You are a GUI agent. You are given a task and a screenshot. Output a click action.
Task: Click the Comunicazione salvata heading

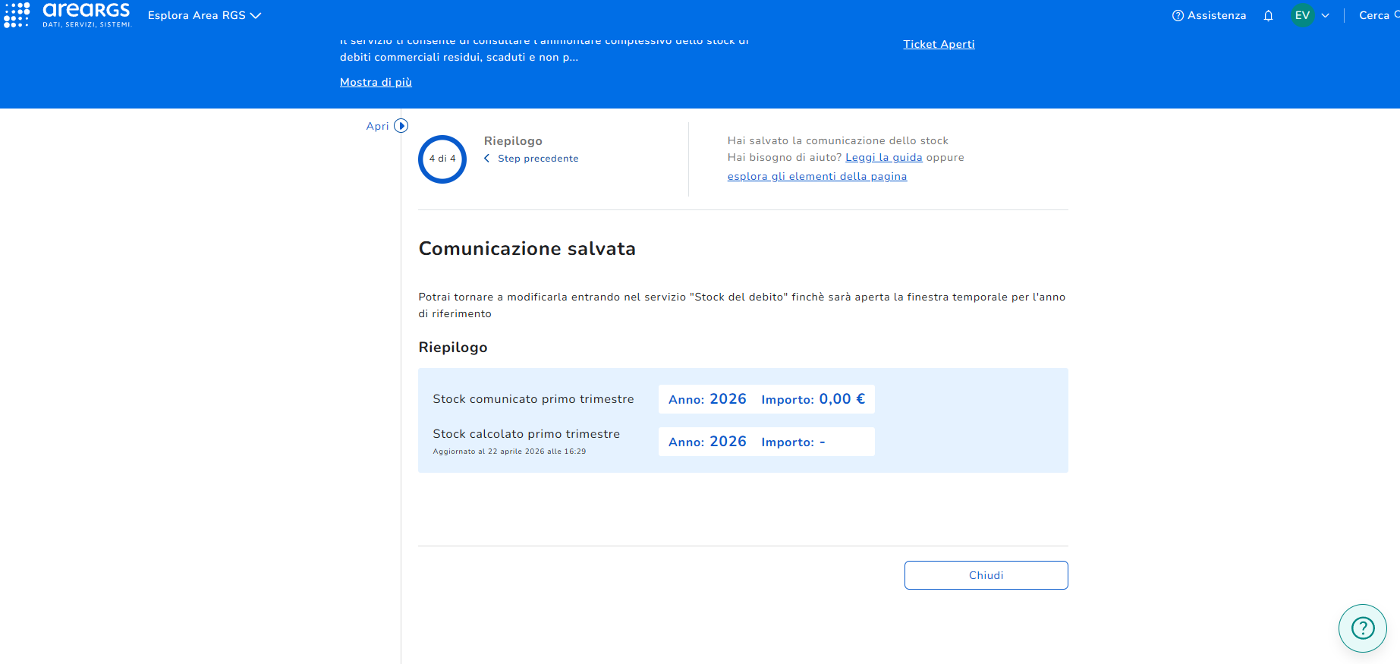527,249
